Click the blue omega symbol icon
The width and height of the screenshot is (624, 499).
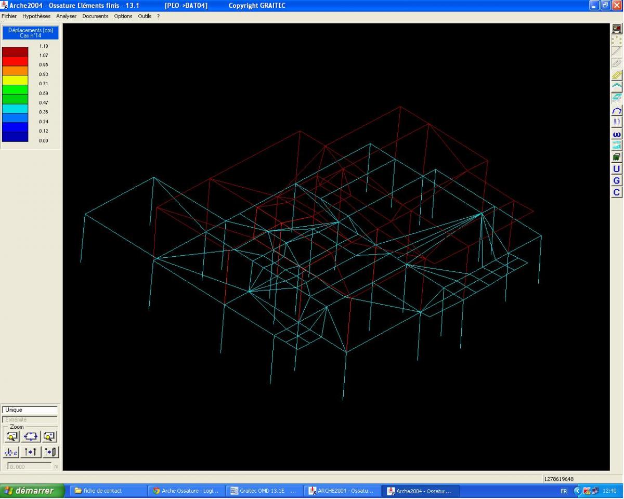[617, 134]
